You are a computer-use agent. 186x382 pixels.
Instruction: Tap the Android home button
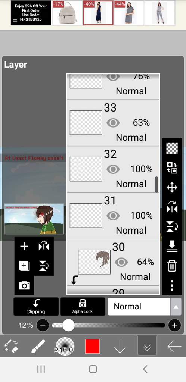tap(93, 369)
